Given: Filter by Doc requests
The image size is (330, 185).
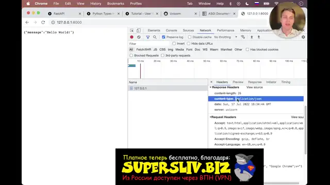Looking at the screenshot, I should tap(197, 49).
